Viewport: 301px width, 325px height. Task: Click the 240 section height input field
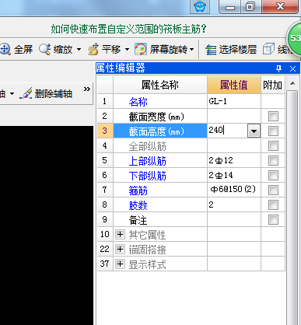[x=228, y=131]
